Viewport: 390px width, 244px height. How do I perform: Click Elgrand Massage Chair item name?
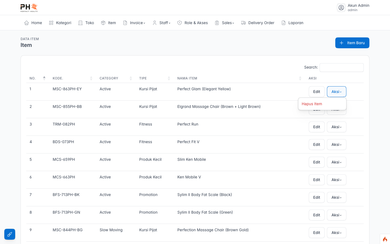click(x=219, y=107)
